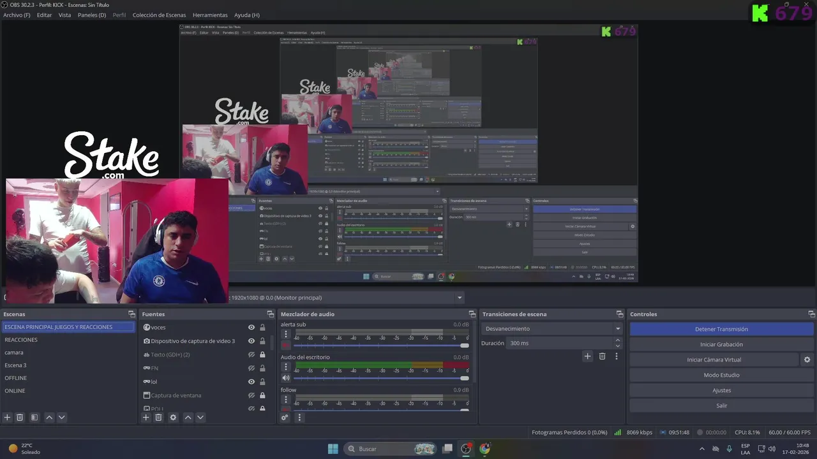
Task: Open Archivo (F) menu
Action: [x=17, y=15]
